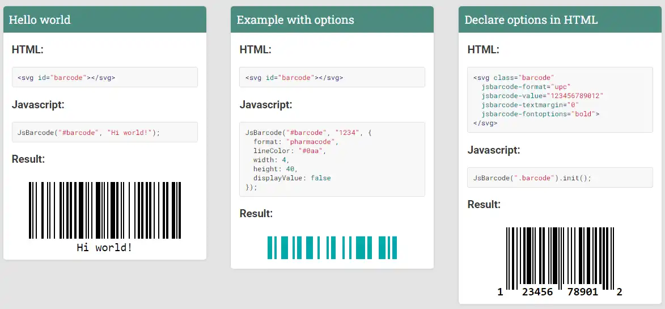Click the JsBarcode "Hi world!" code snippet
665x309 pixels.
point(105,133)
